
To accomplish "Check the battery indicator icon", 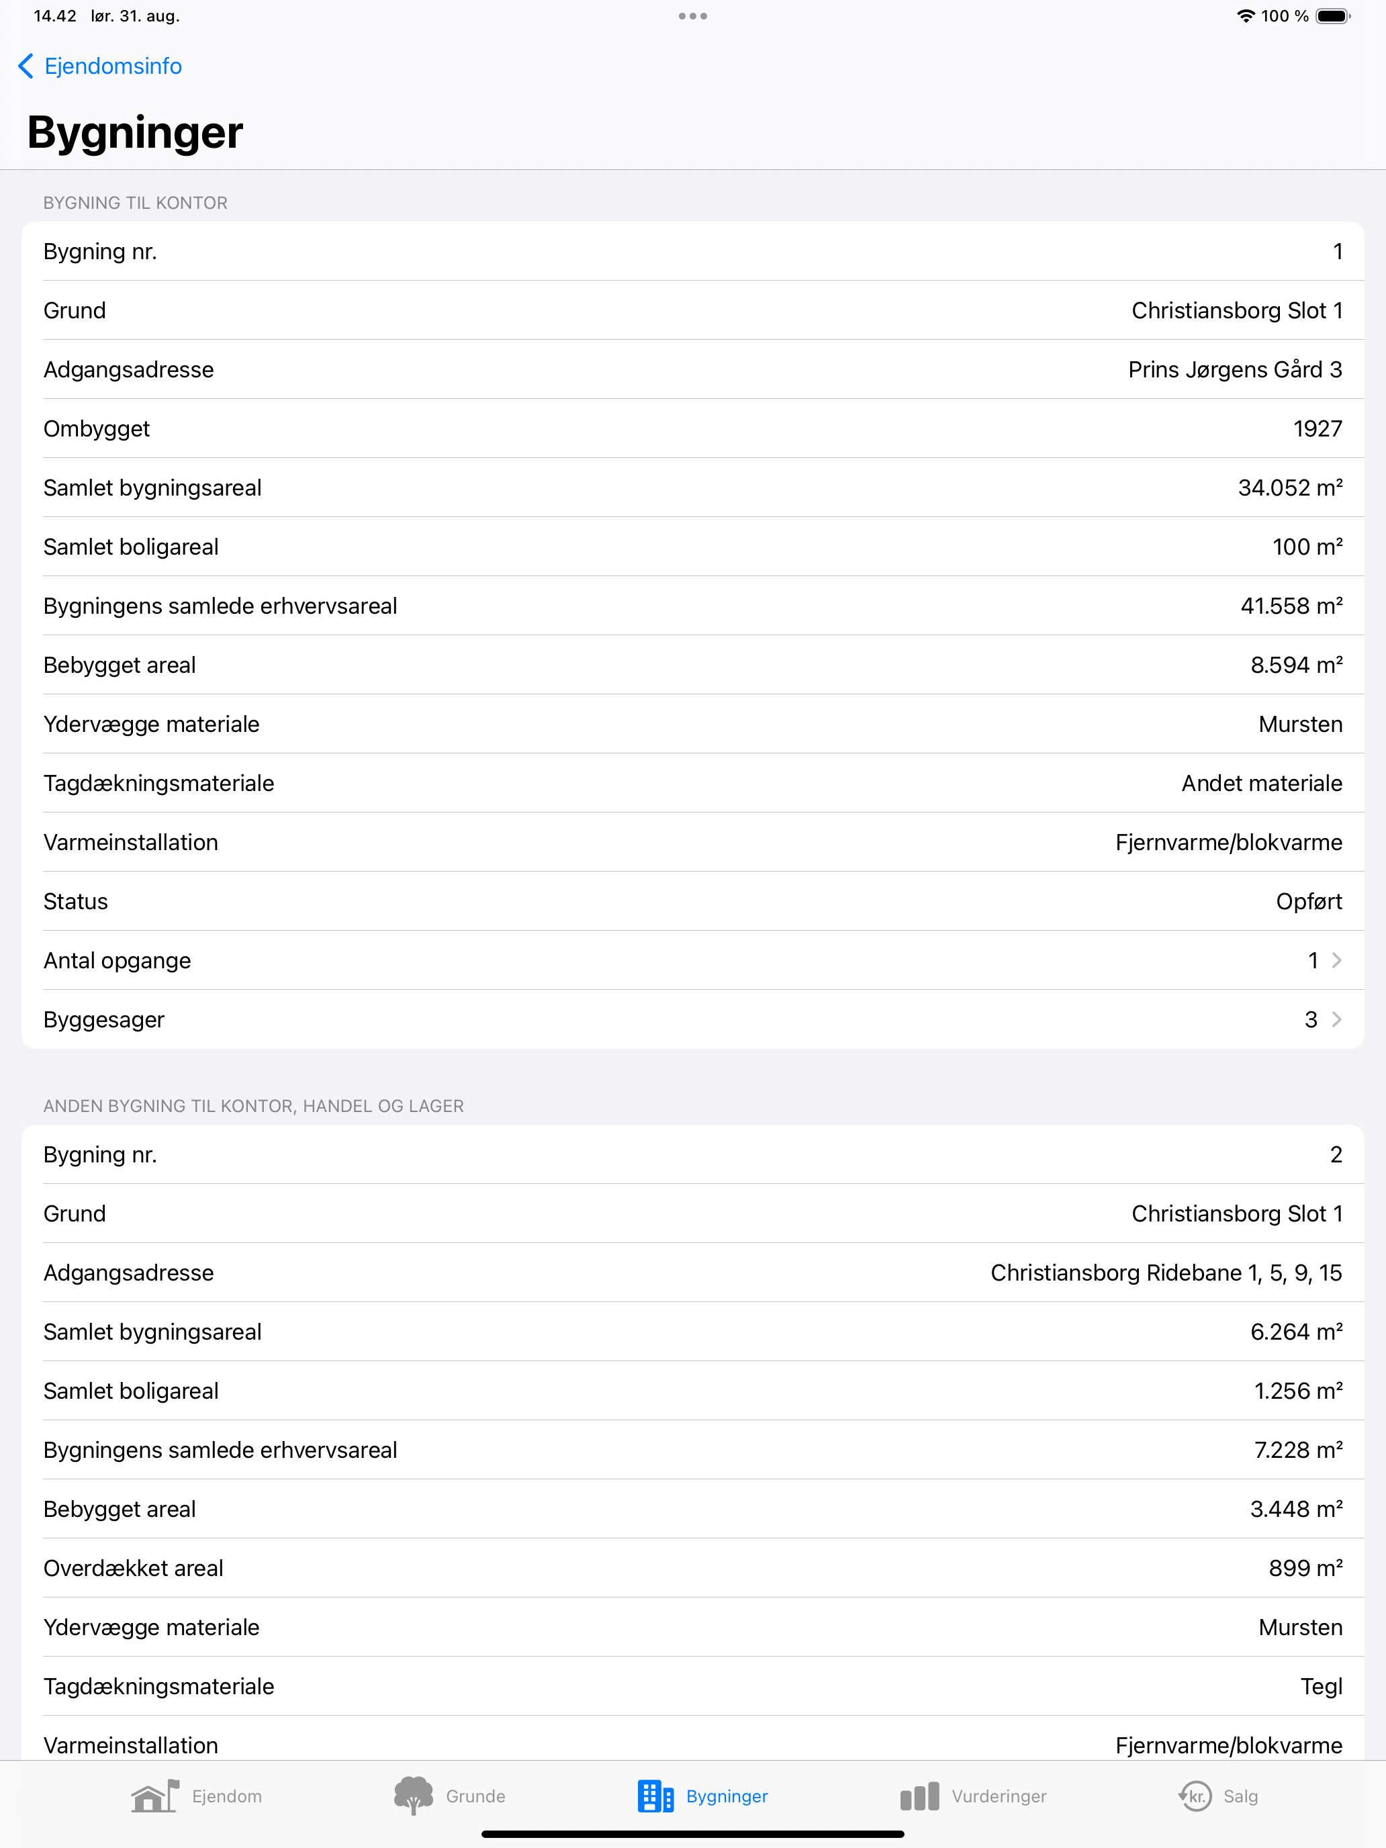I will click(1334, 16).
